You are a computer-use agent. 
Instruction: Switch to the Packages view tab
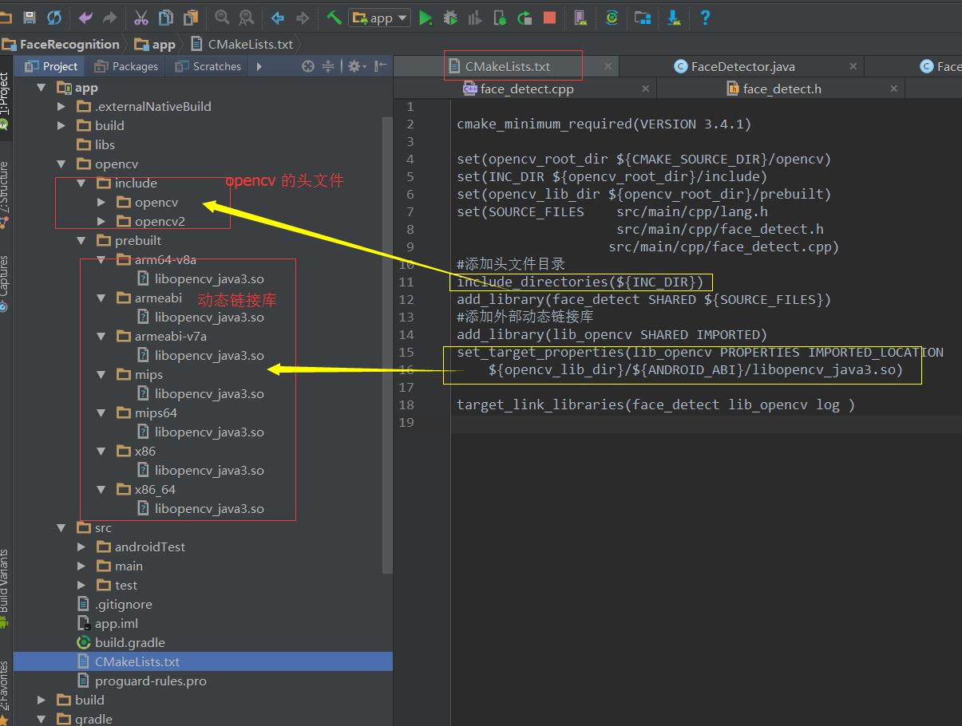(x=125, y=66)
